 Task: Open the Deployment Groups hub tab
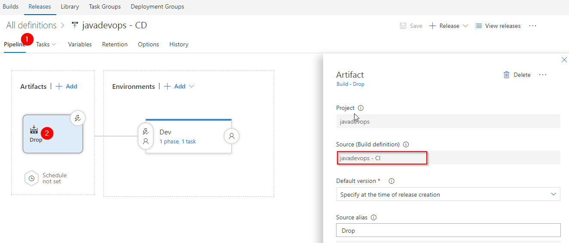(157, 6)
